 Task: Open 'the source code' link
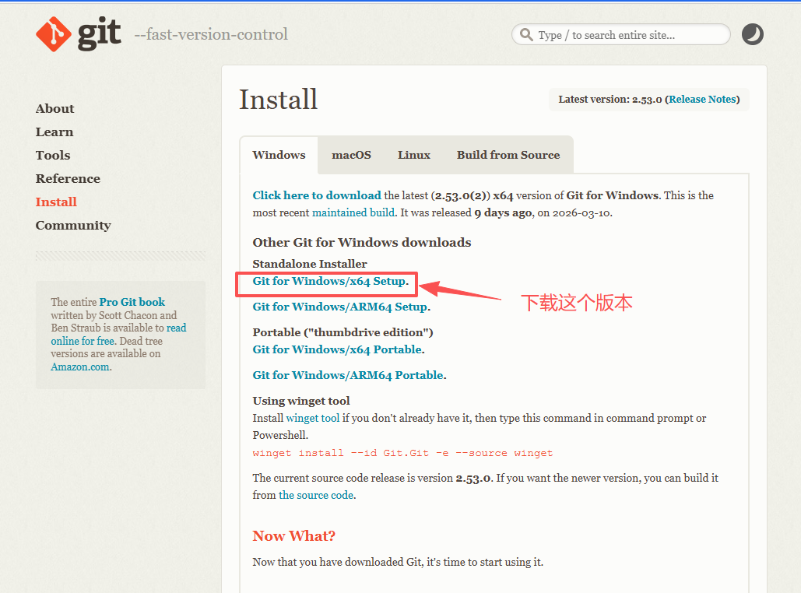pyautogui.click(x=316, y=495)
